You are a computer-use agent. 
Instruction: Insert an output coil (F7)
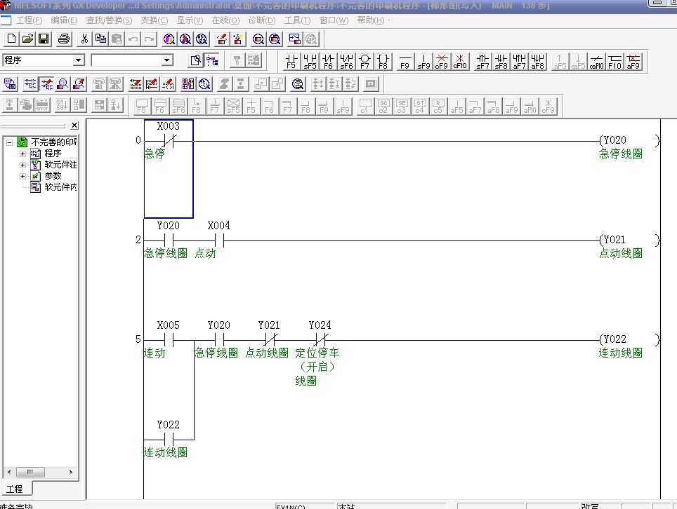coord(364,61)
